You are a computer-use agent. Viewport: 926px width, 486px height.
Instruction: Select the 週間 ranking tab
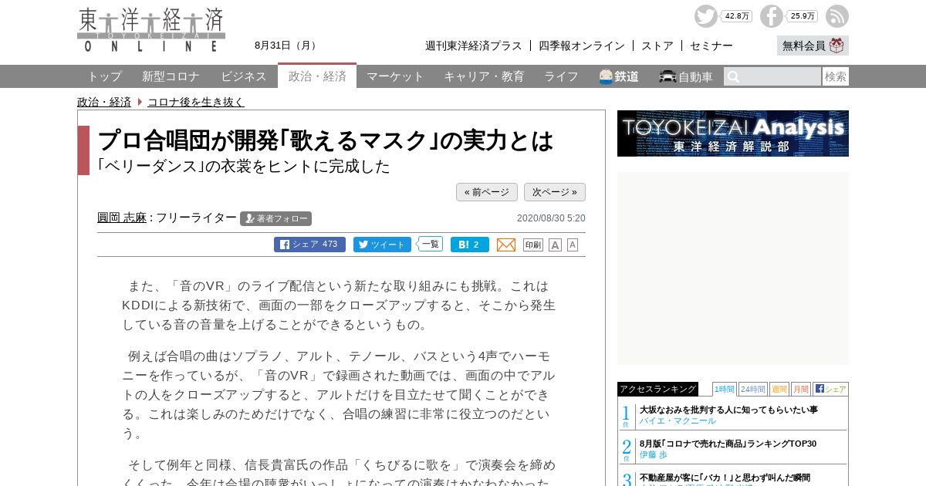pyautogui.click(x=779, y=389)
